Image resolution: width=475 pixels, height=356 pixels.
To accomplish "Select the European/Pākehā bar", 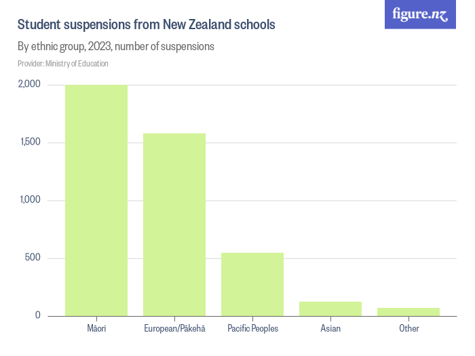I will click(174, 224).
